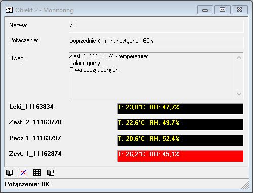Click the Połączenie field with poprzednie text
Image resolution: width=253 pixels, height=193 pixels.
tap(156, 42)
